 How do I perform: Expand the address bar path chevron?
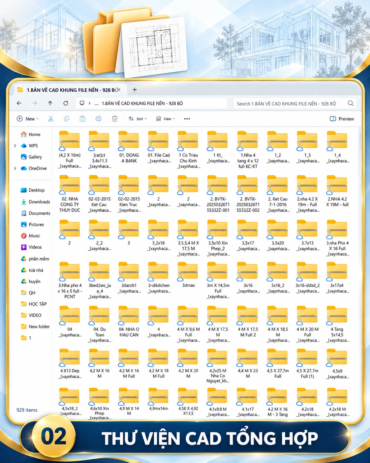click(x=89, y=103)
